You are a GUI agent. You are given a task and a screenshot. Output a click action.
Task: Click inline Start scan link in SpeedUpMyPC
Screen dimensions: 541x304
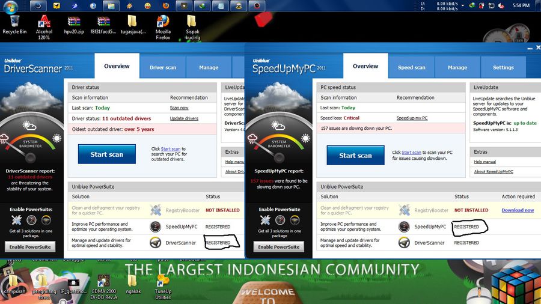click(x=411, y=153)
